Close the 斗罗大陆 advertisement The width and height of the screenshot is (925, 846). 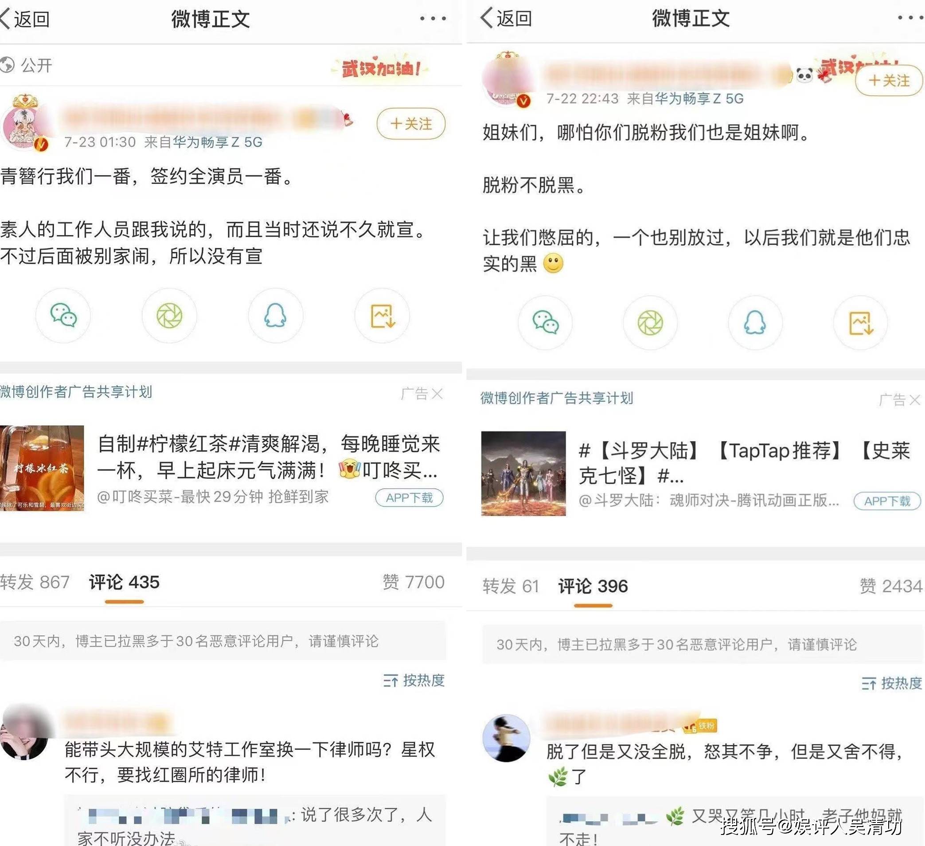914,400
